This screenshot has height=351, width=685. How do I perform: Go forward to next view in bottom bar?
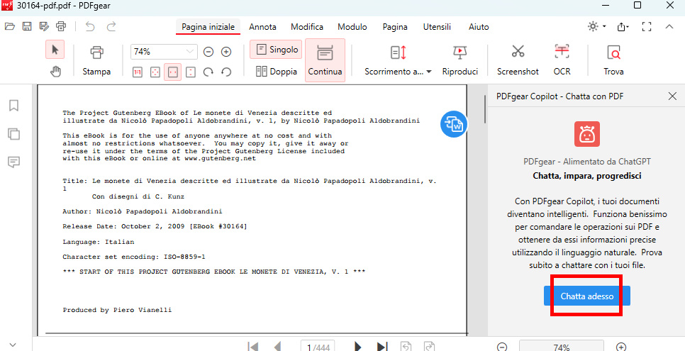coord(430,347)
